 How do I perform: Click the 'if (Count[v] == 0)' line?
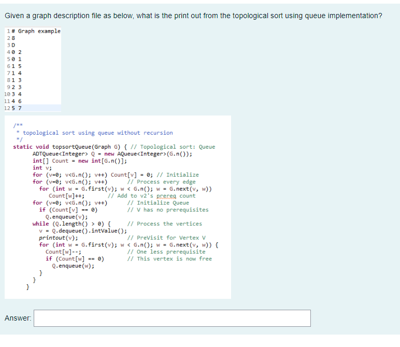click(x=68, y=210)
